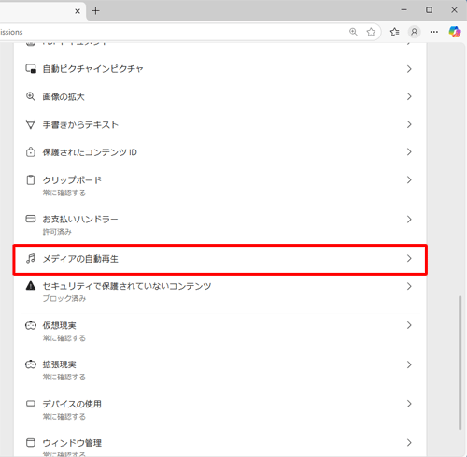
Task: Expand the 手書きからテキスト row chevron
Action: (409, 124)
